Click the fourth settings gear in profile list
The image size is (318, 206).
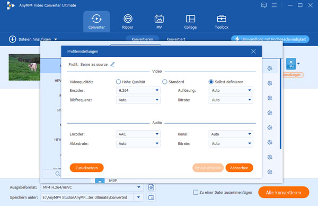point(270,113)
